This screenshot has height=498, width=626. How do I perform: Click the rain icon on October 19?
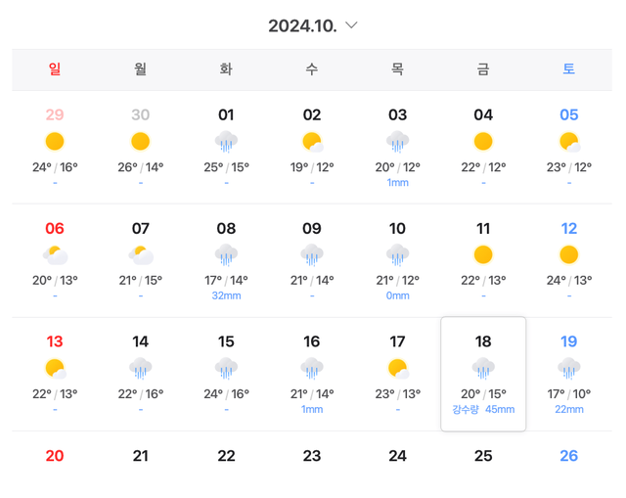pyautogui.click(x=568, y=369)
